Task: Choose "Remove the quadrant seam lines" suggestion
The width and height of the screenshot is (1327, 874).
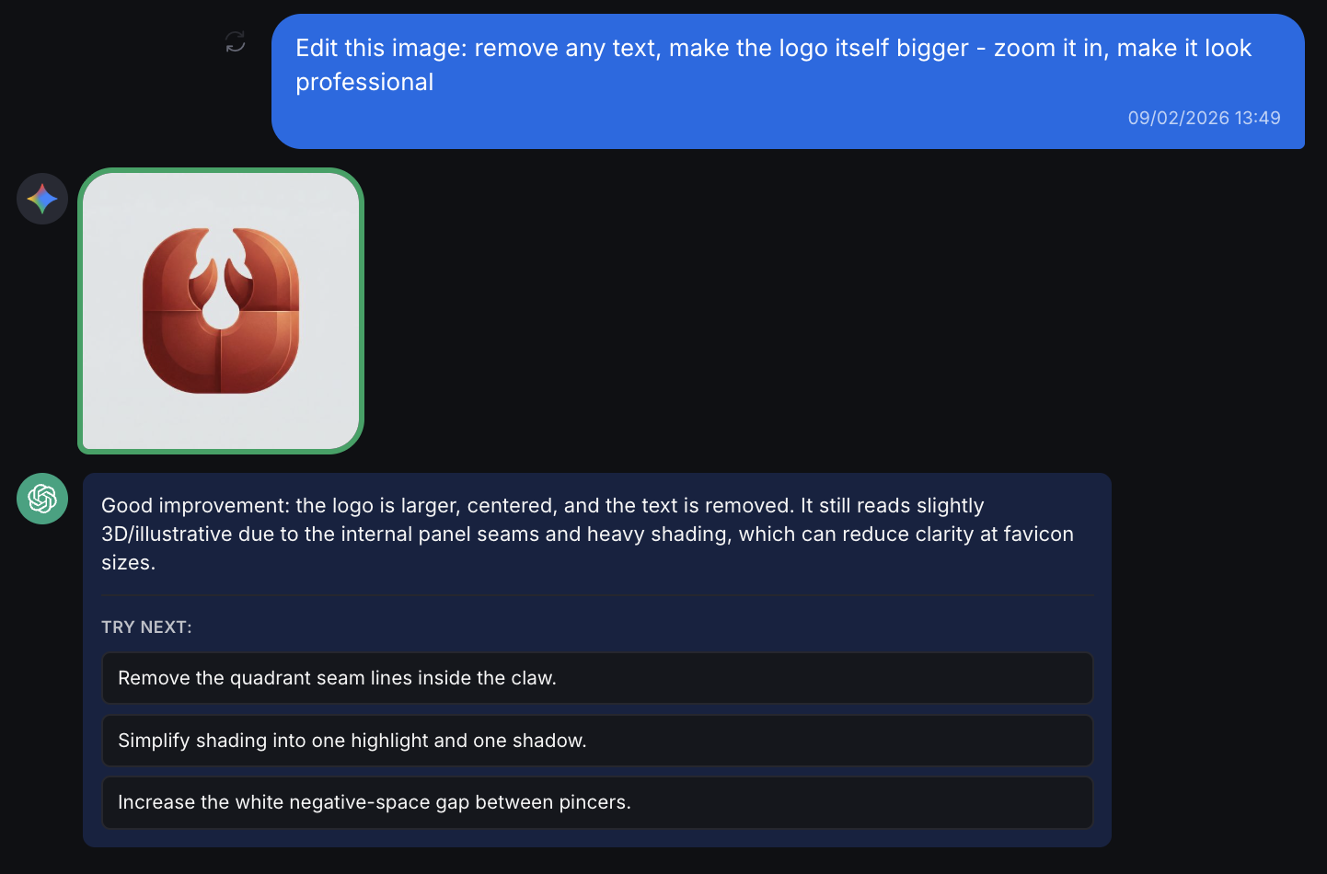Action: (597, 678)
